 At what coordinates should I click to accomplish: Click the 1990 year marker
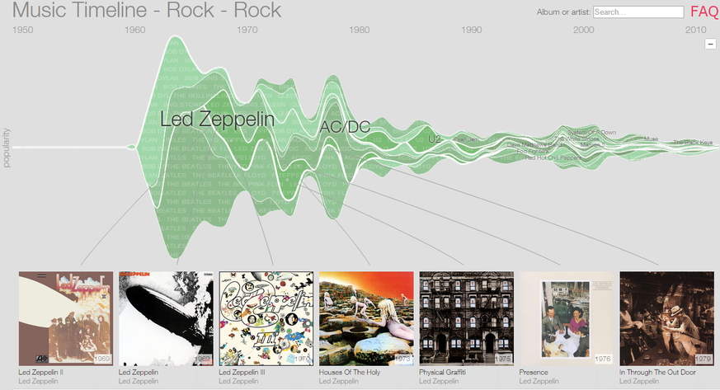click(472, 30)
